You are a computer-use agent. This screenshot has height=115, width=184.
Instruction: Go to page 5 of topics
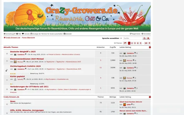point(140,43)
